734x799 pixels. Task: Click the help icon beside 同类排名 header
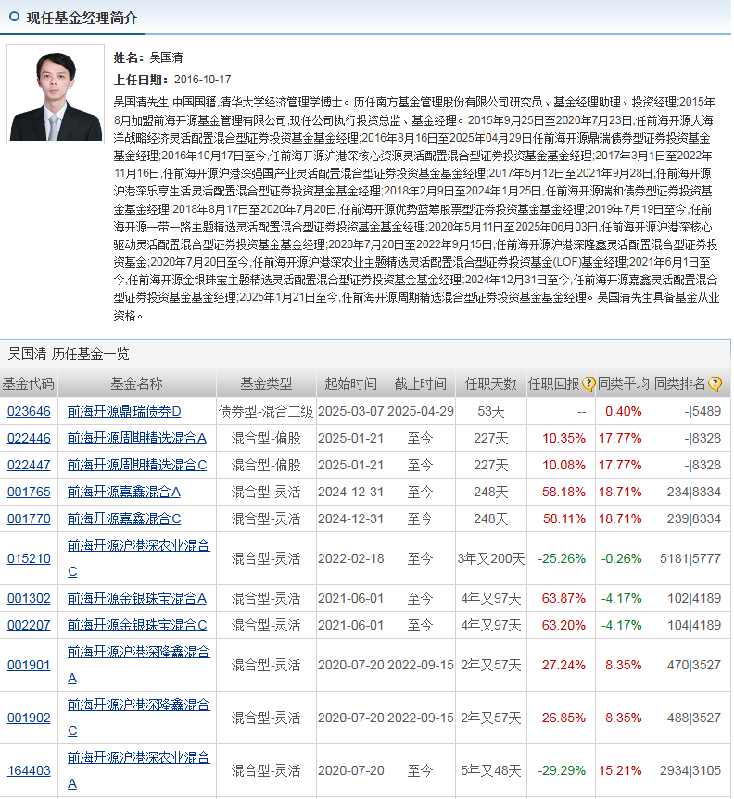pyautogui.click(x=715, y=383)
